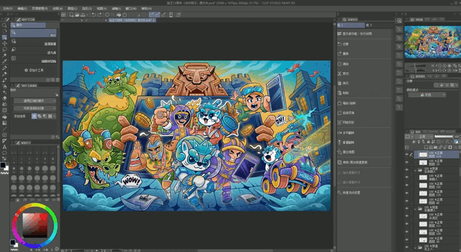
Task: Collapse the layer folder below layer 40
Action: click(x=416, y=209)
